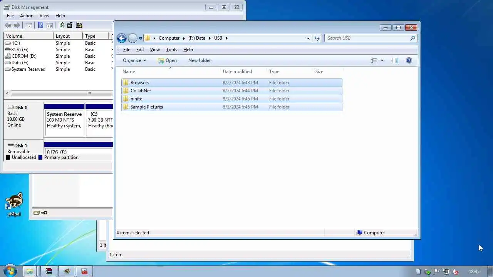
Task: Select the Data (F:) volume row
Action: pyautogui.click(x=58, y=63)
